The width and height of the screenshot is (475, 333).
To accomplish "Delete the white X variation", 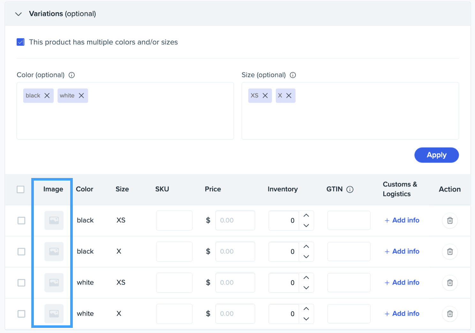I will point(450,314).
